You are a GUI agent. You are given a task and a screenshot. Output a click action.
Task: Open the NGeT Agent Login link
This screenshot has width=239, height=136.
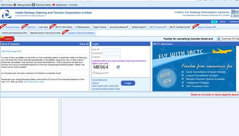pos(100,86)
